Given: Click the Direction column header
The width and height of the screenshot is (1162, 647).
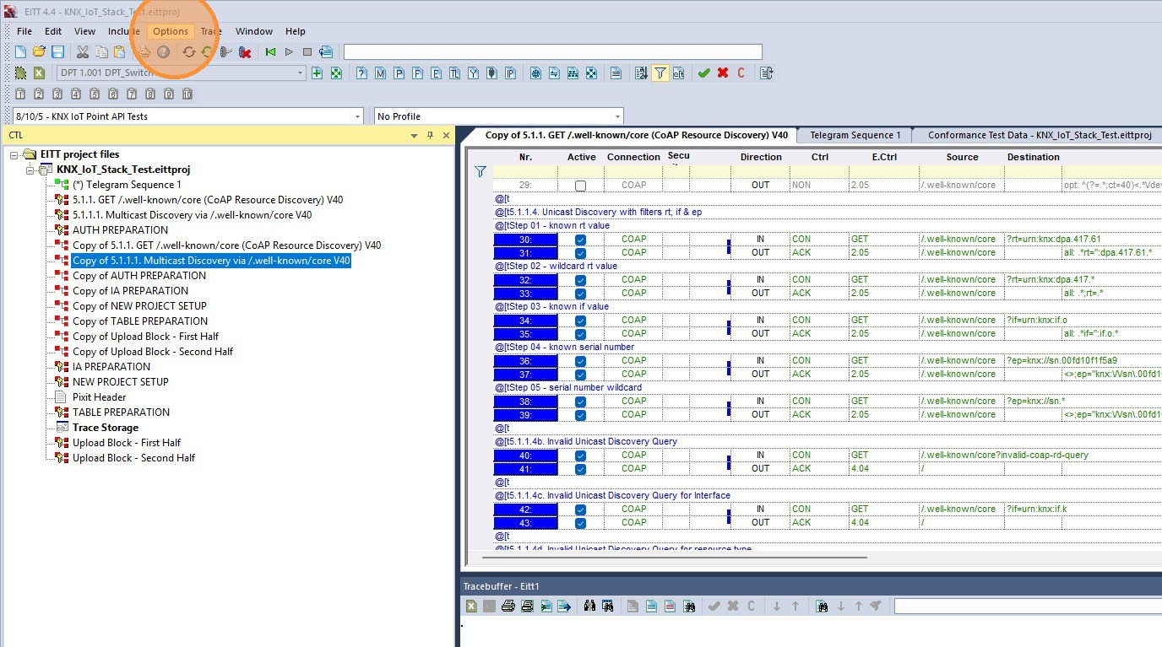Looking at the screenshot, I should (x=761, y=157).
